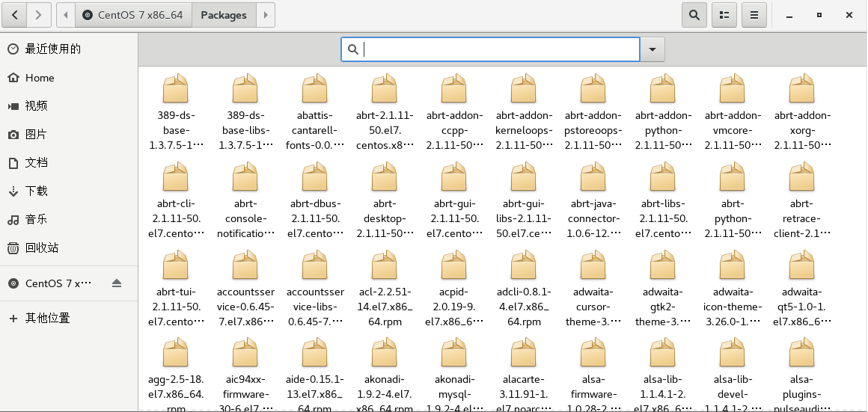This screenshot has height=412, width=868.
Task: Click adcli-0.8.1-4.el7.x86_64.rpm file name
Action: point(524,307)
